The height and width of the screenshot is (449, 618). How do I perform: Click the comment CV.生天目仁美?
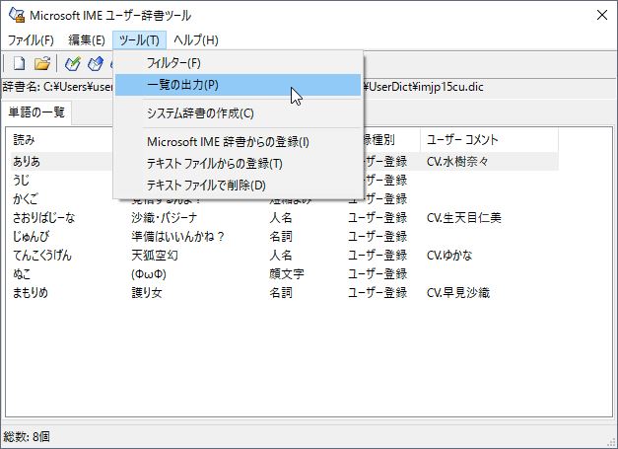coord(464,218)
